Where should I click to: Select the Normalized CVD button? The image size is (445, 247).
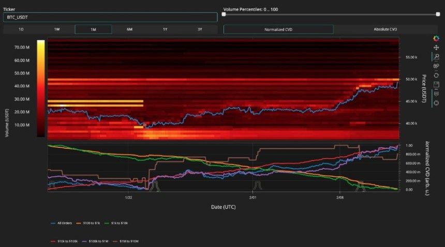pyautogui.click(x=278, y=29)
